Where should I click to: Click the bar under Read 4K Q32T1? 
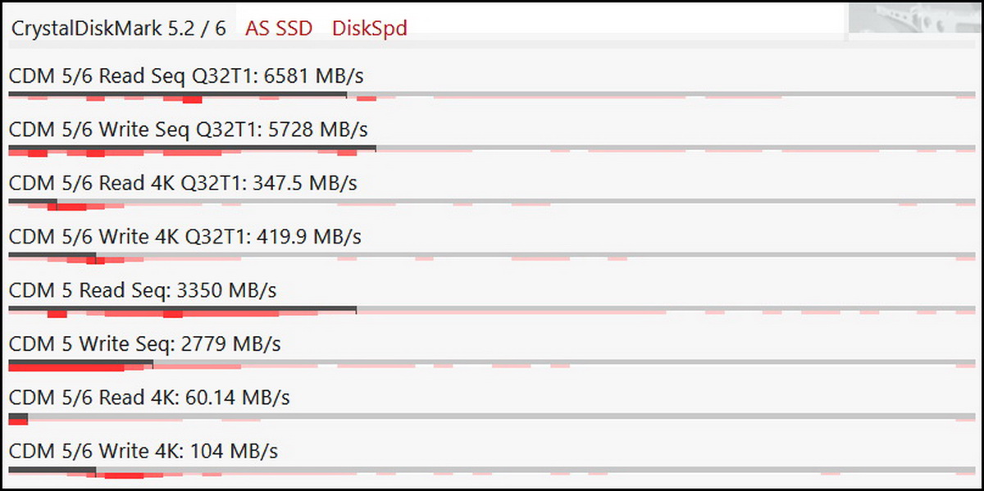coord(33,202)
